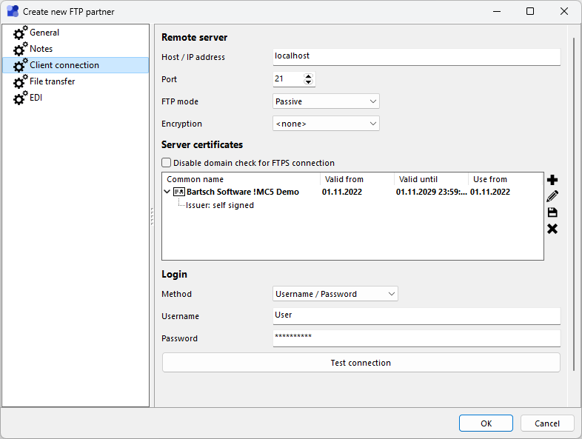Open the FTP mode dropdown
This screenshot has height=439, width=582.
(326, 101)
